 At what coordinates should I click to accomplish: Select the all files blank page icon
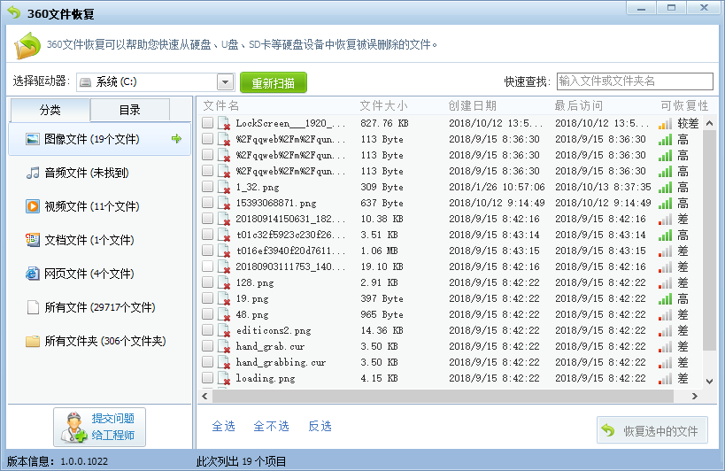click(x=33, y=307)
